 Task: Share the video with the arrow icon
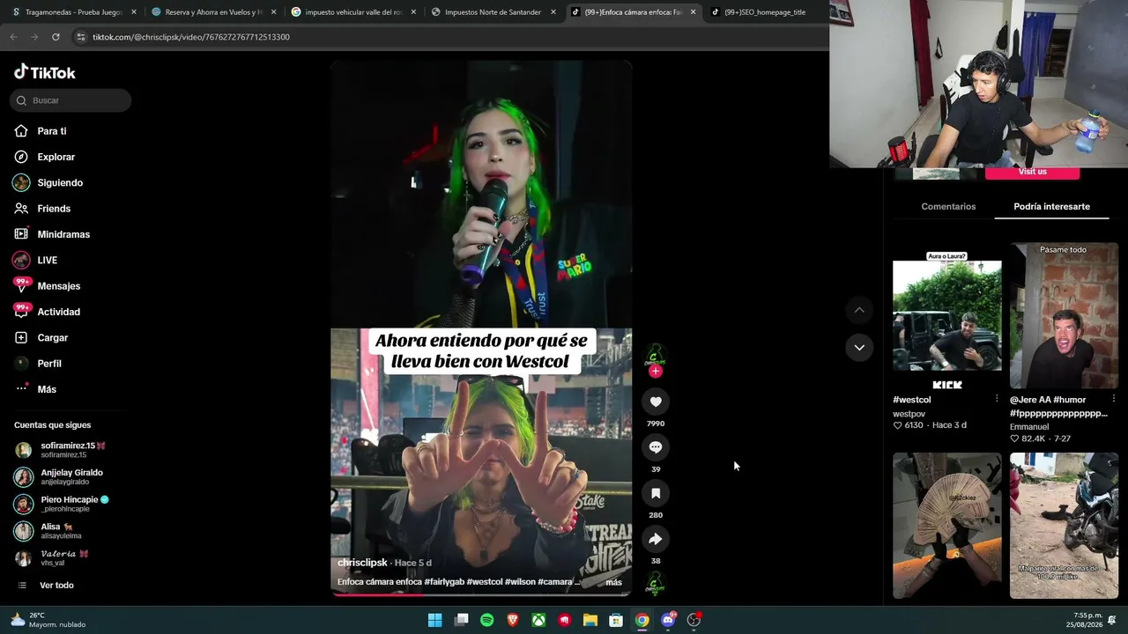(656, 539)
